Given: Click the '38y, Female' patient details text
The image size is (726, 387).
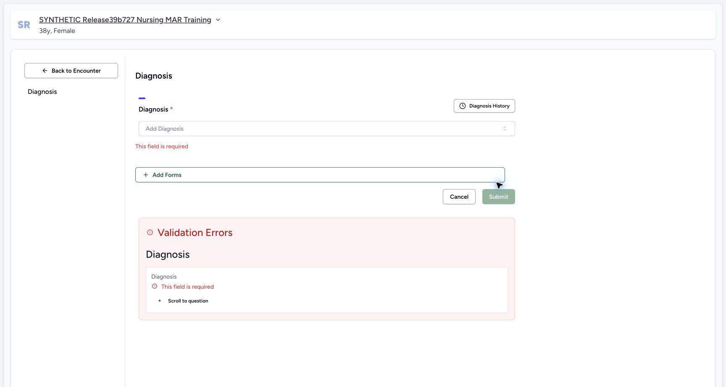Looking at the screenshot, I should [x=57, y=31].
